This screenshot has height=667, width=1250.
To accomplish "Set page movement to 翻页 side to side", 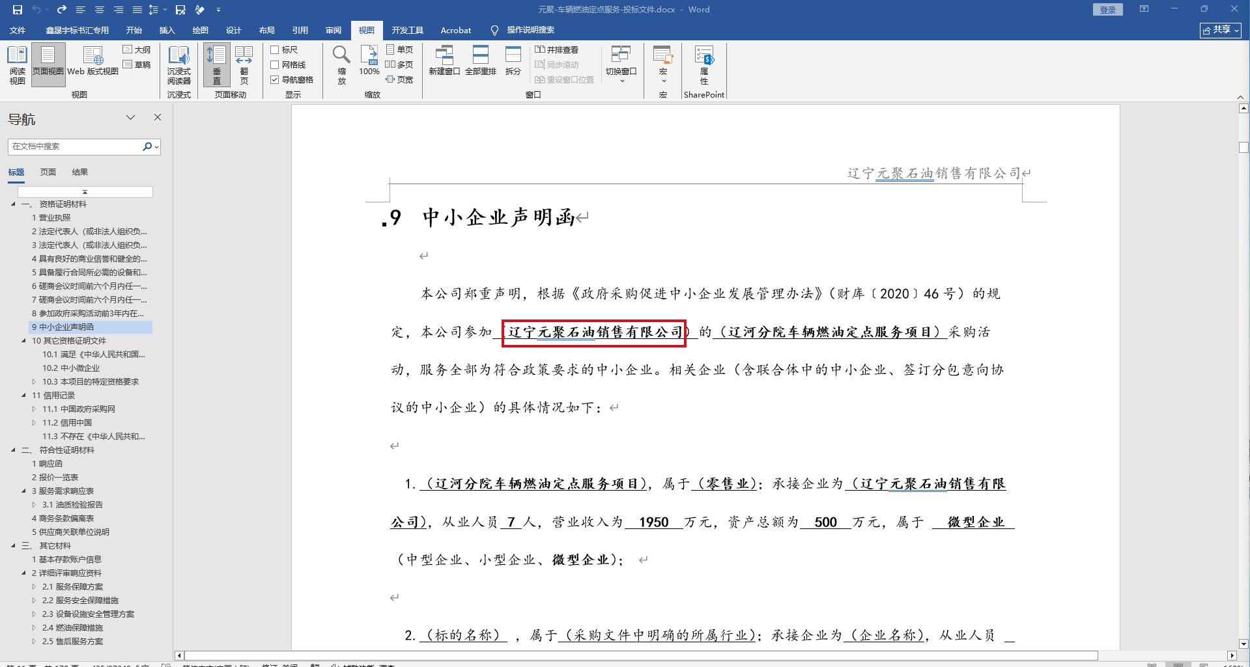I will [x=244, y=65].
